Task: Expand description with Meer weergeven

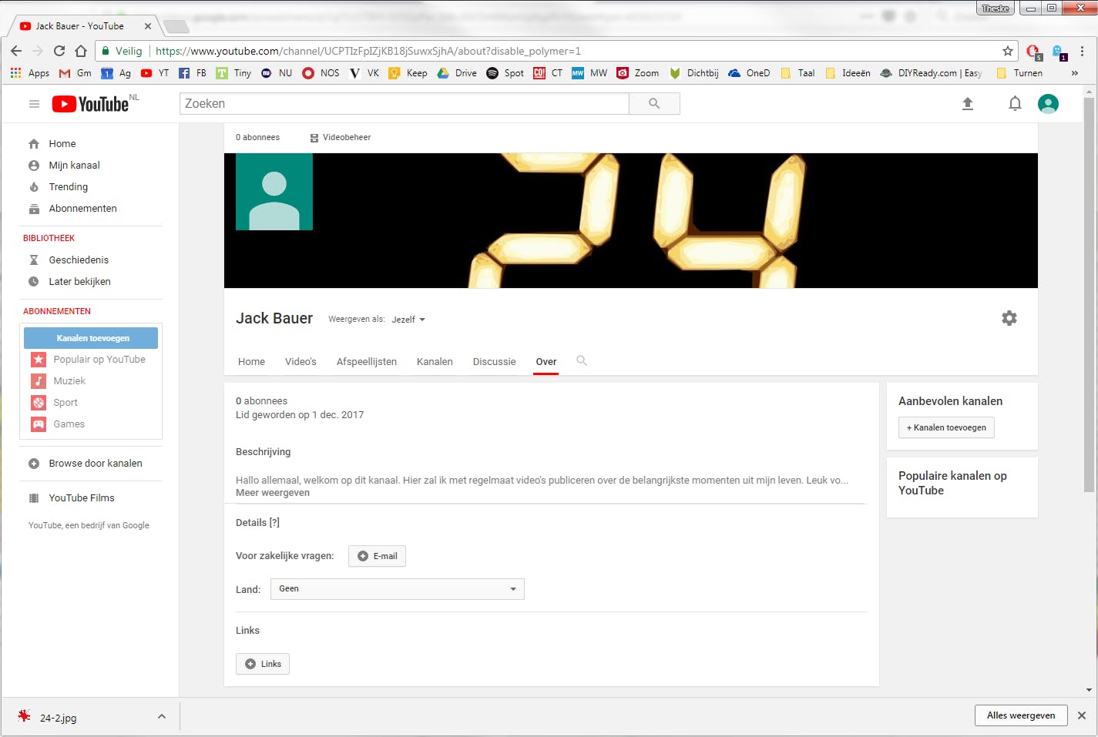Action: tap(273, 493)
